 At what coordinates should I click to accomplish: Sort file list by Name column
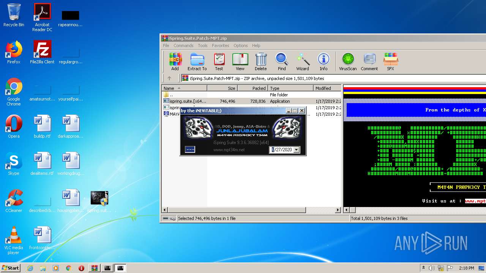[x=185, y=88]
